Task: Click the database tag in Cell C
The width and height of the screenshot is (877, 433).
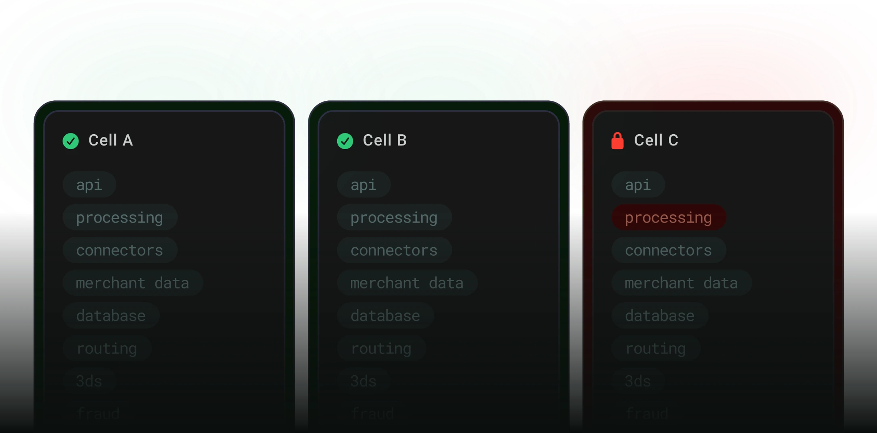Action: coord(660,316)
